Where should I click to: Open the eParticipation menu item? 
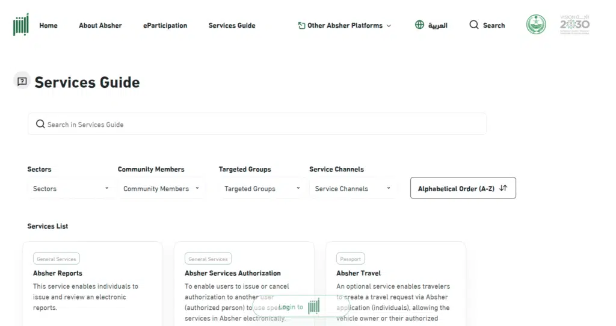(165, 25)
